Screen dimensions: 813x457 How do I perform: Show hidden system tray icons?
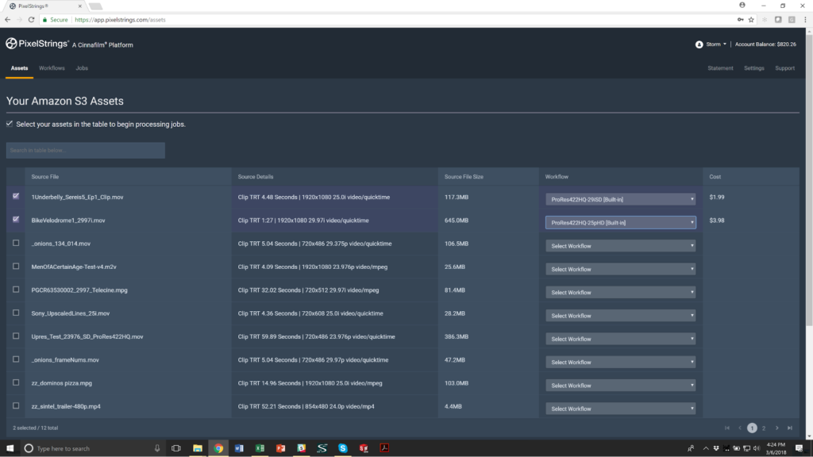pos(706,448)
